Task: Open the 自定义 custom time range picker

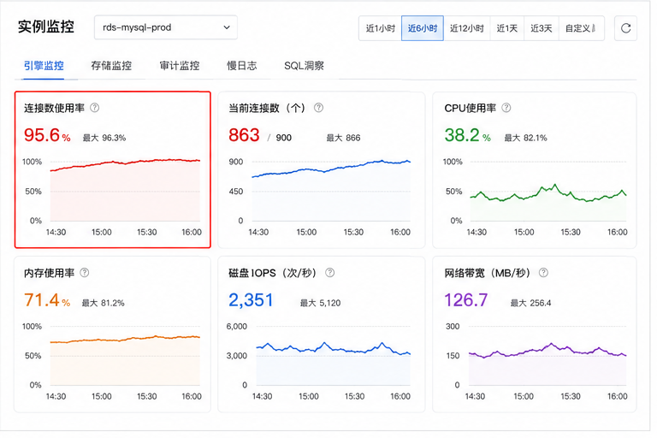Action: [x=581, y=28]
